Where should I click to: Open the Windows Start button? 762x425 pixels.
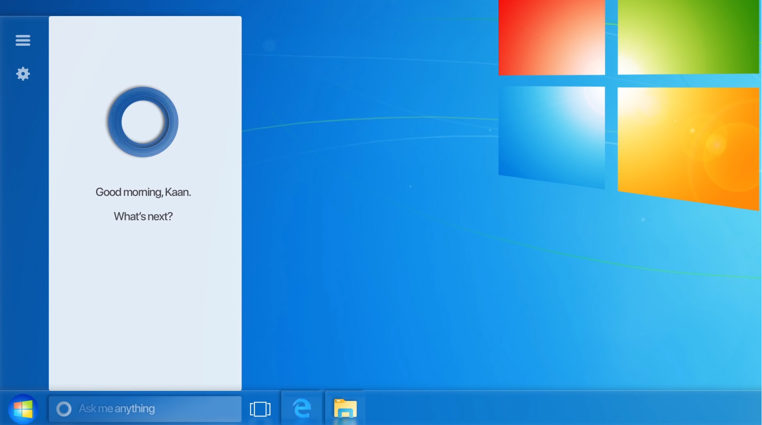click(x=23, y=409)
